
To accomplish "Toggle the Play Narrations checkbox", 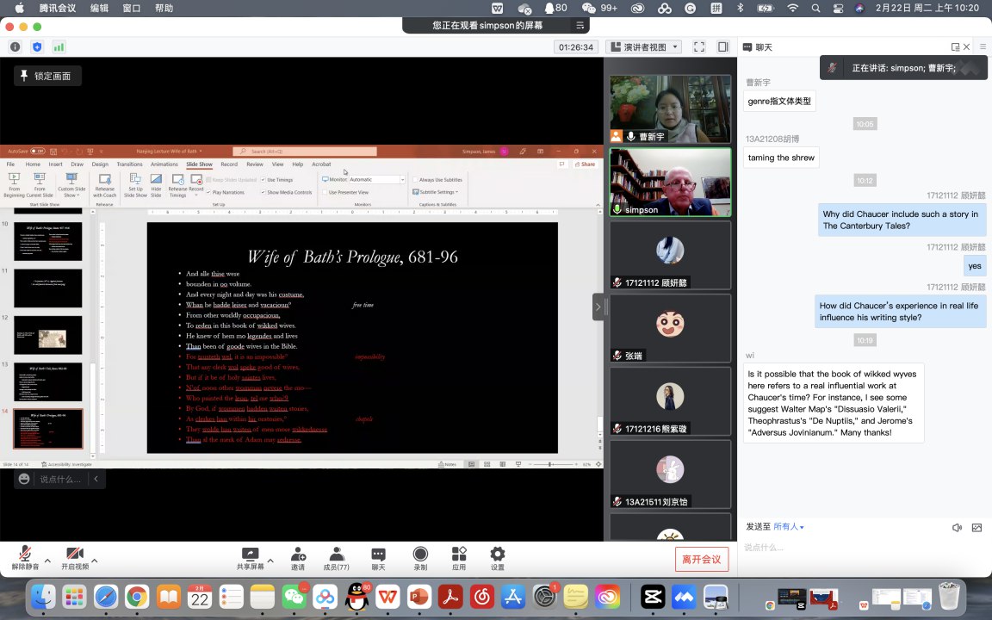I will 208,192.
